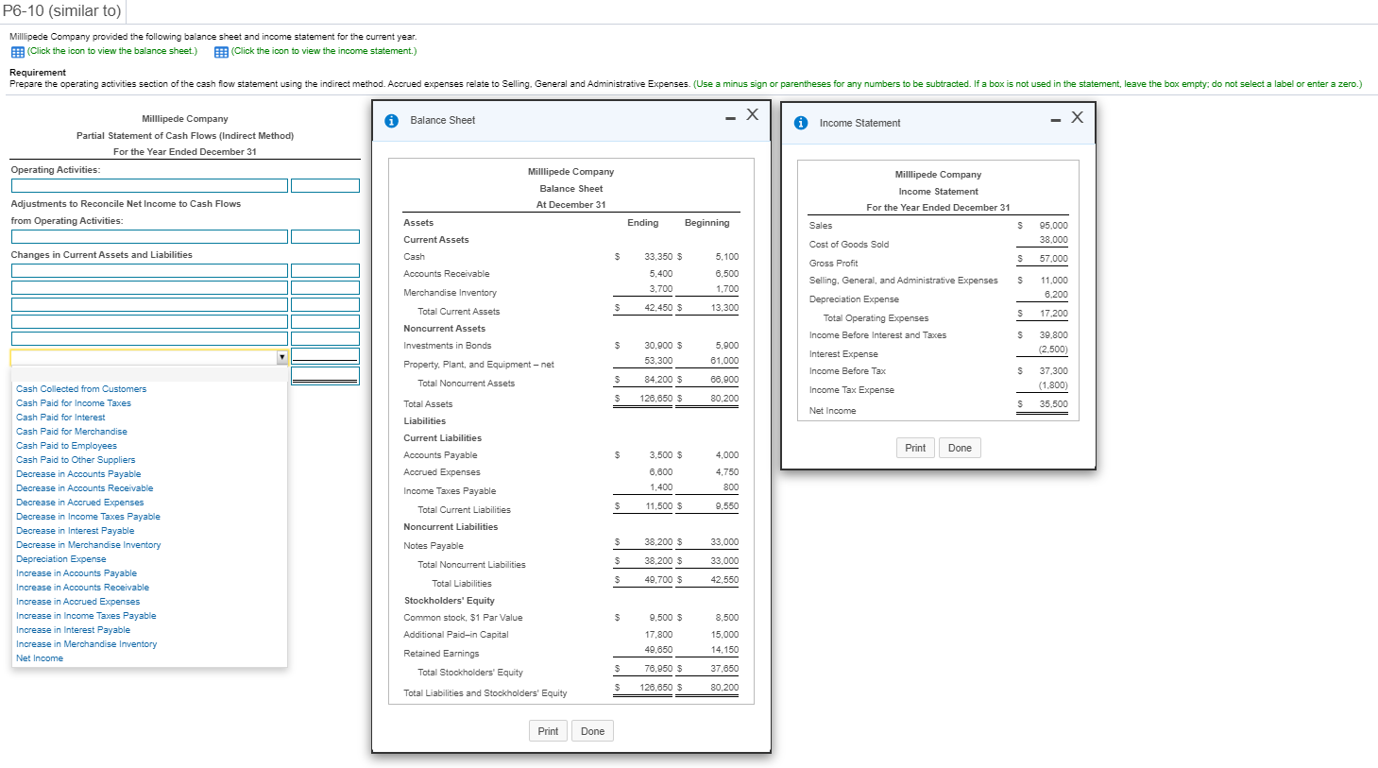Select 'Depreciation Expense' from the dropdown list
The width and height of the screenshot is (1378, 768).
[61, 559]
